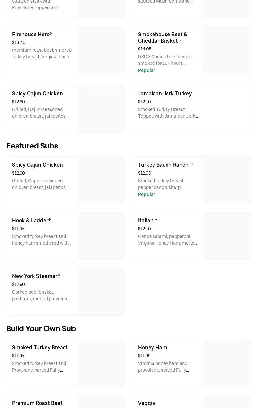Click the Turkey Bacon Ranch™ image thumbnail
262x408 pixels.
point(227,180)
